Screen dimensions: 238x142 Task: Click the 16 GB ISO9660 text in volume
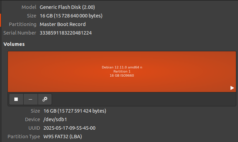click(x=122, y=75)
